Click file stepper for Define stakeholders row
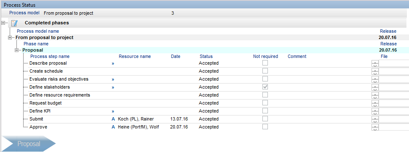 tap(375, 87)
